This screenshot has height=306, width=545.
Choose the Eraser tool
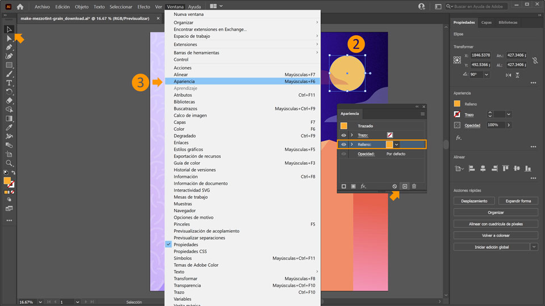pos(9,101)
